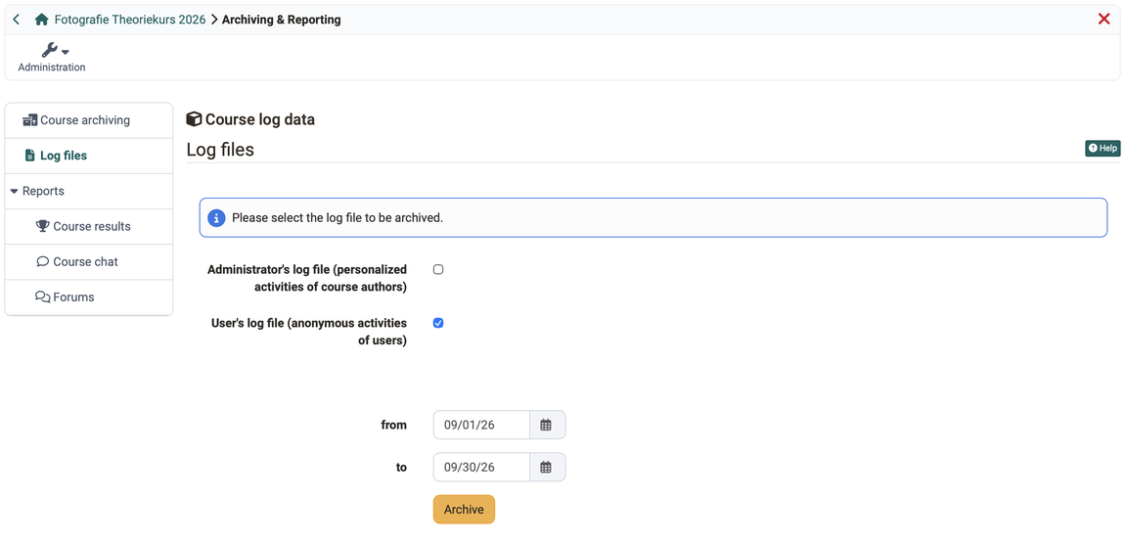The image size is (1125, 543).
Task: Uncheck the User's log file checkbox
Action: tap(438, 323)
